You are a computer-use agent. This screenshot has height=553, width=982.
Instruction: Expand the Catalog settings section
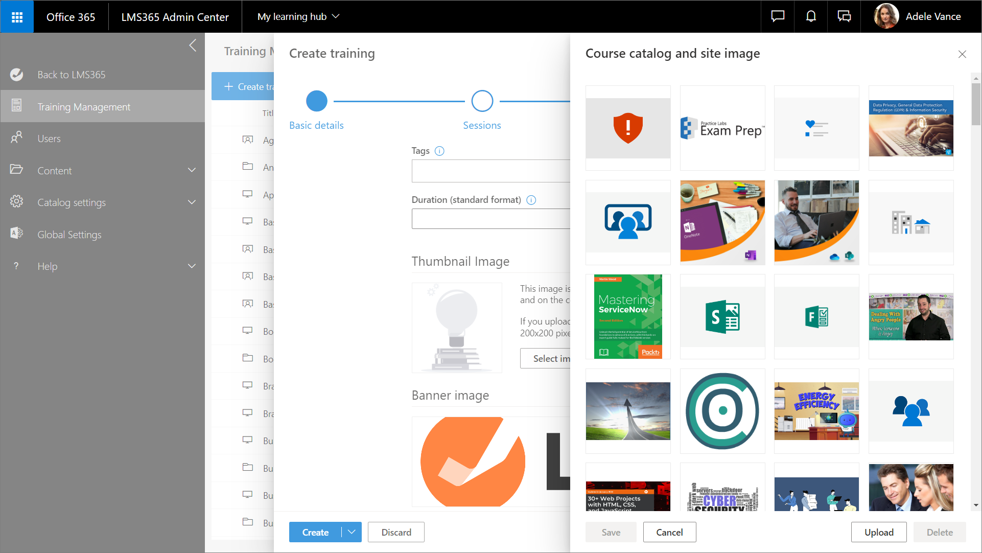pos(192,202)
